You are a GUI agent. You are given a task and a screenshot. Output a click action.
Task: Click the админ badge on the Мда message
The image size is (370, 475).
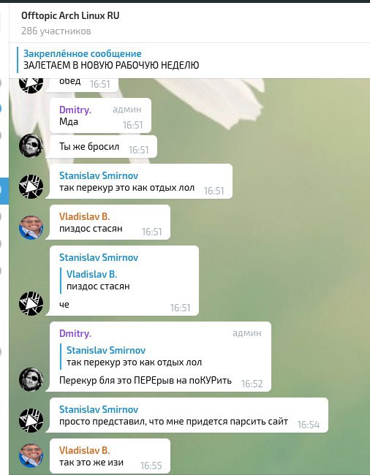[127, 110]
